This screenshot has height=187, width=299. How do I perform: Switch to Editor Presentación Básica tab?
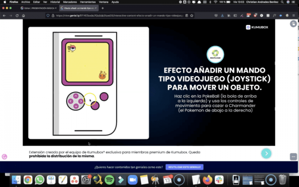[x=39, y=8]
